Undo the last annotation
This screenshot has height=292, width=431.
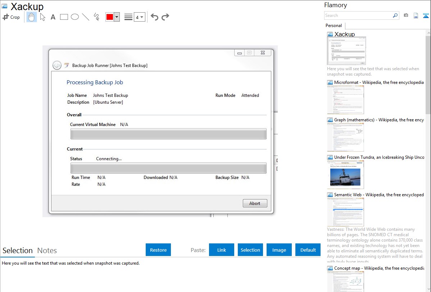click(154, 17)
